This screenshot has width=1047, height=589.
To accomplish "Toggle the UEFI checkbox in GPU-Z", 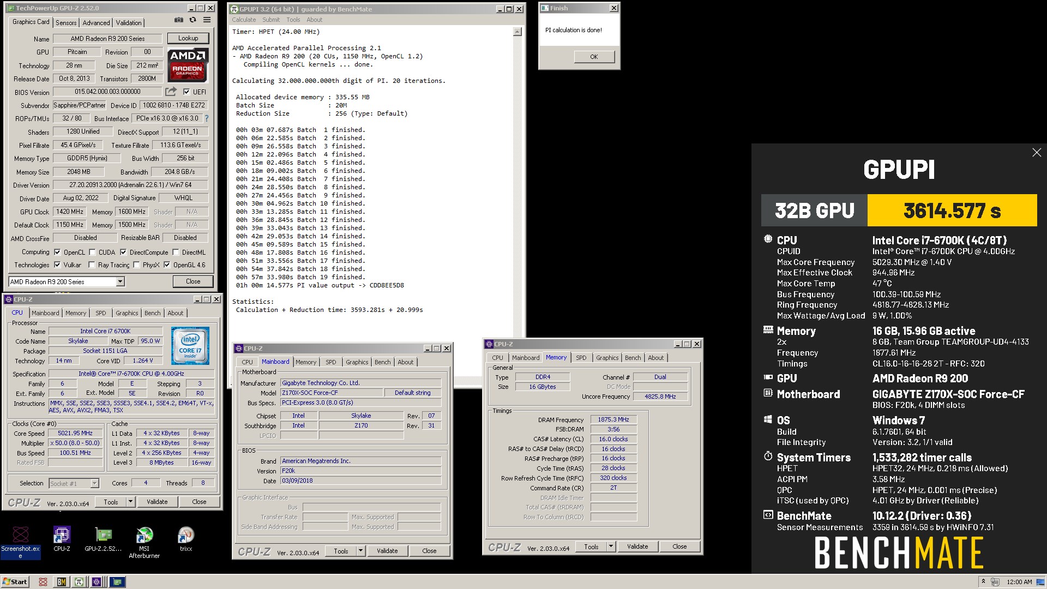I will click(186, 92).
